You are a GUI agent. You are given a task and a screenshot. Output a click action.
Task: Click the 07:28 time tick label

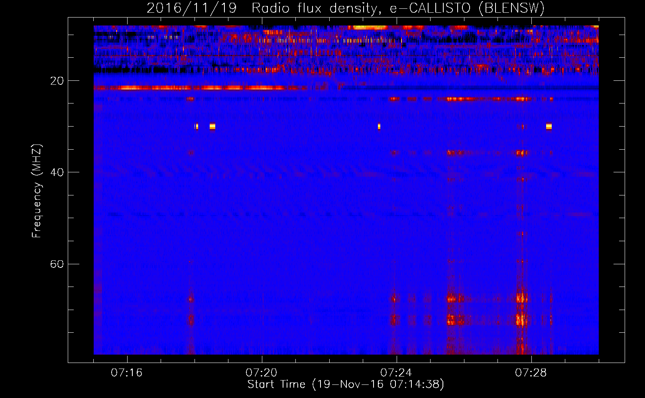click(531, 373)
